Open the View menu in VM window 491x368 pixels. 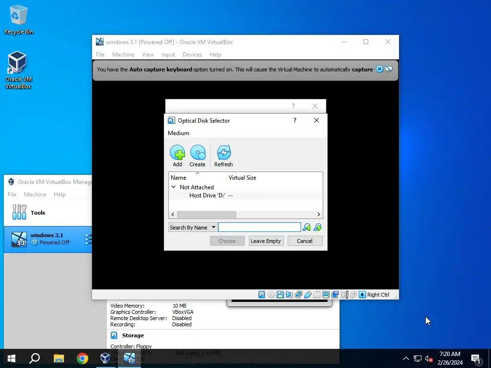coord(148,55)
